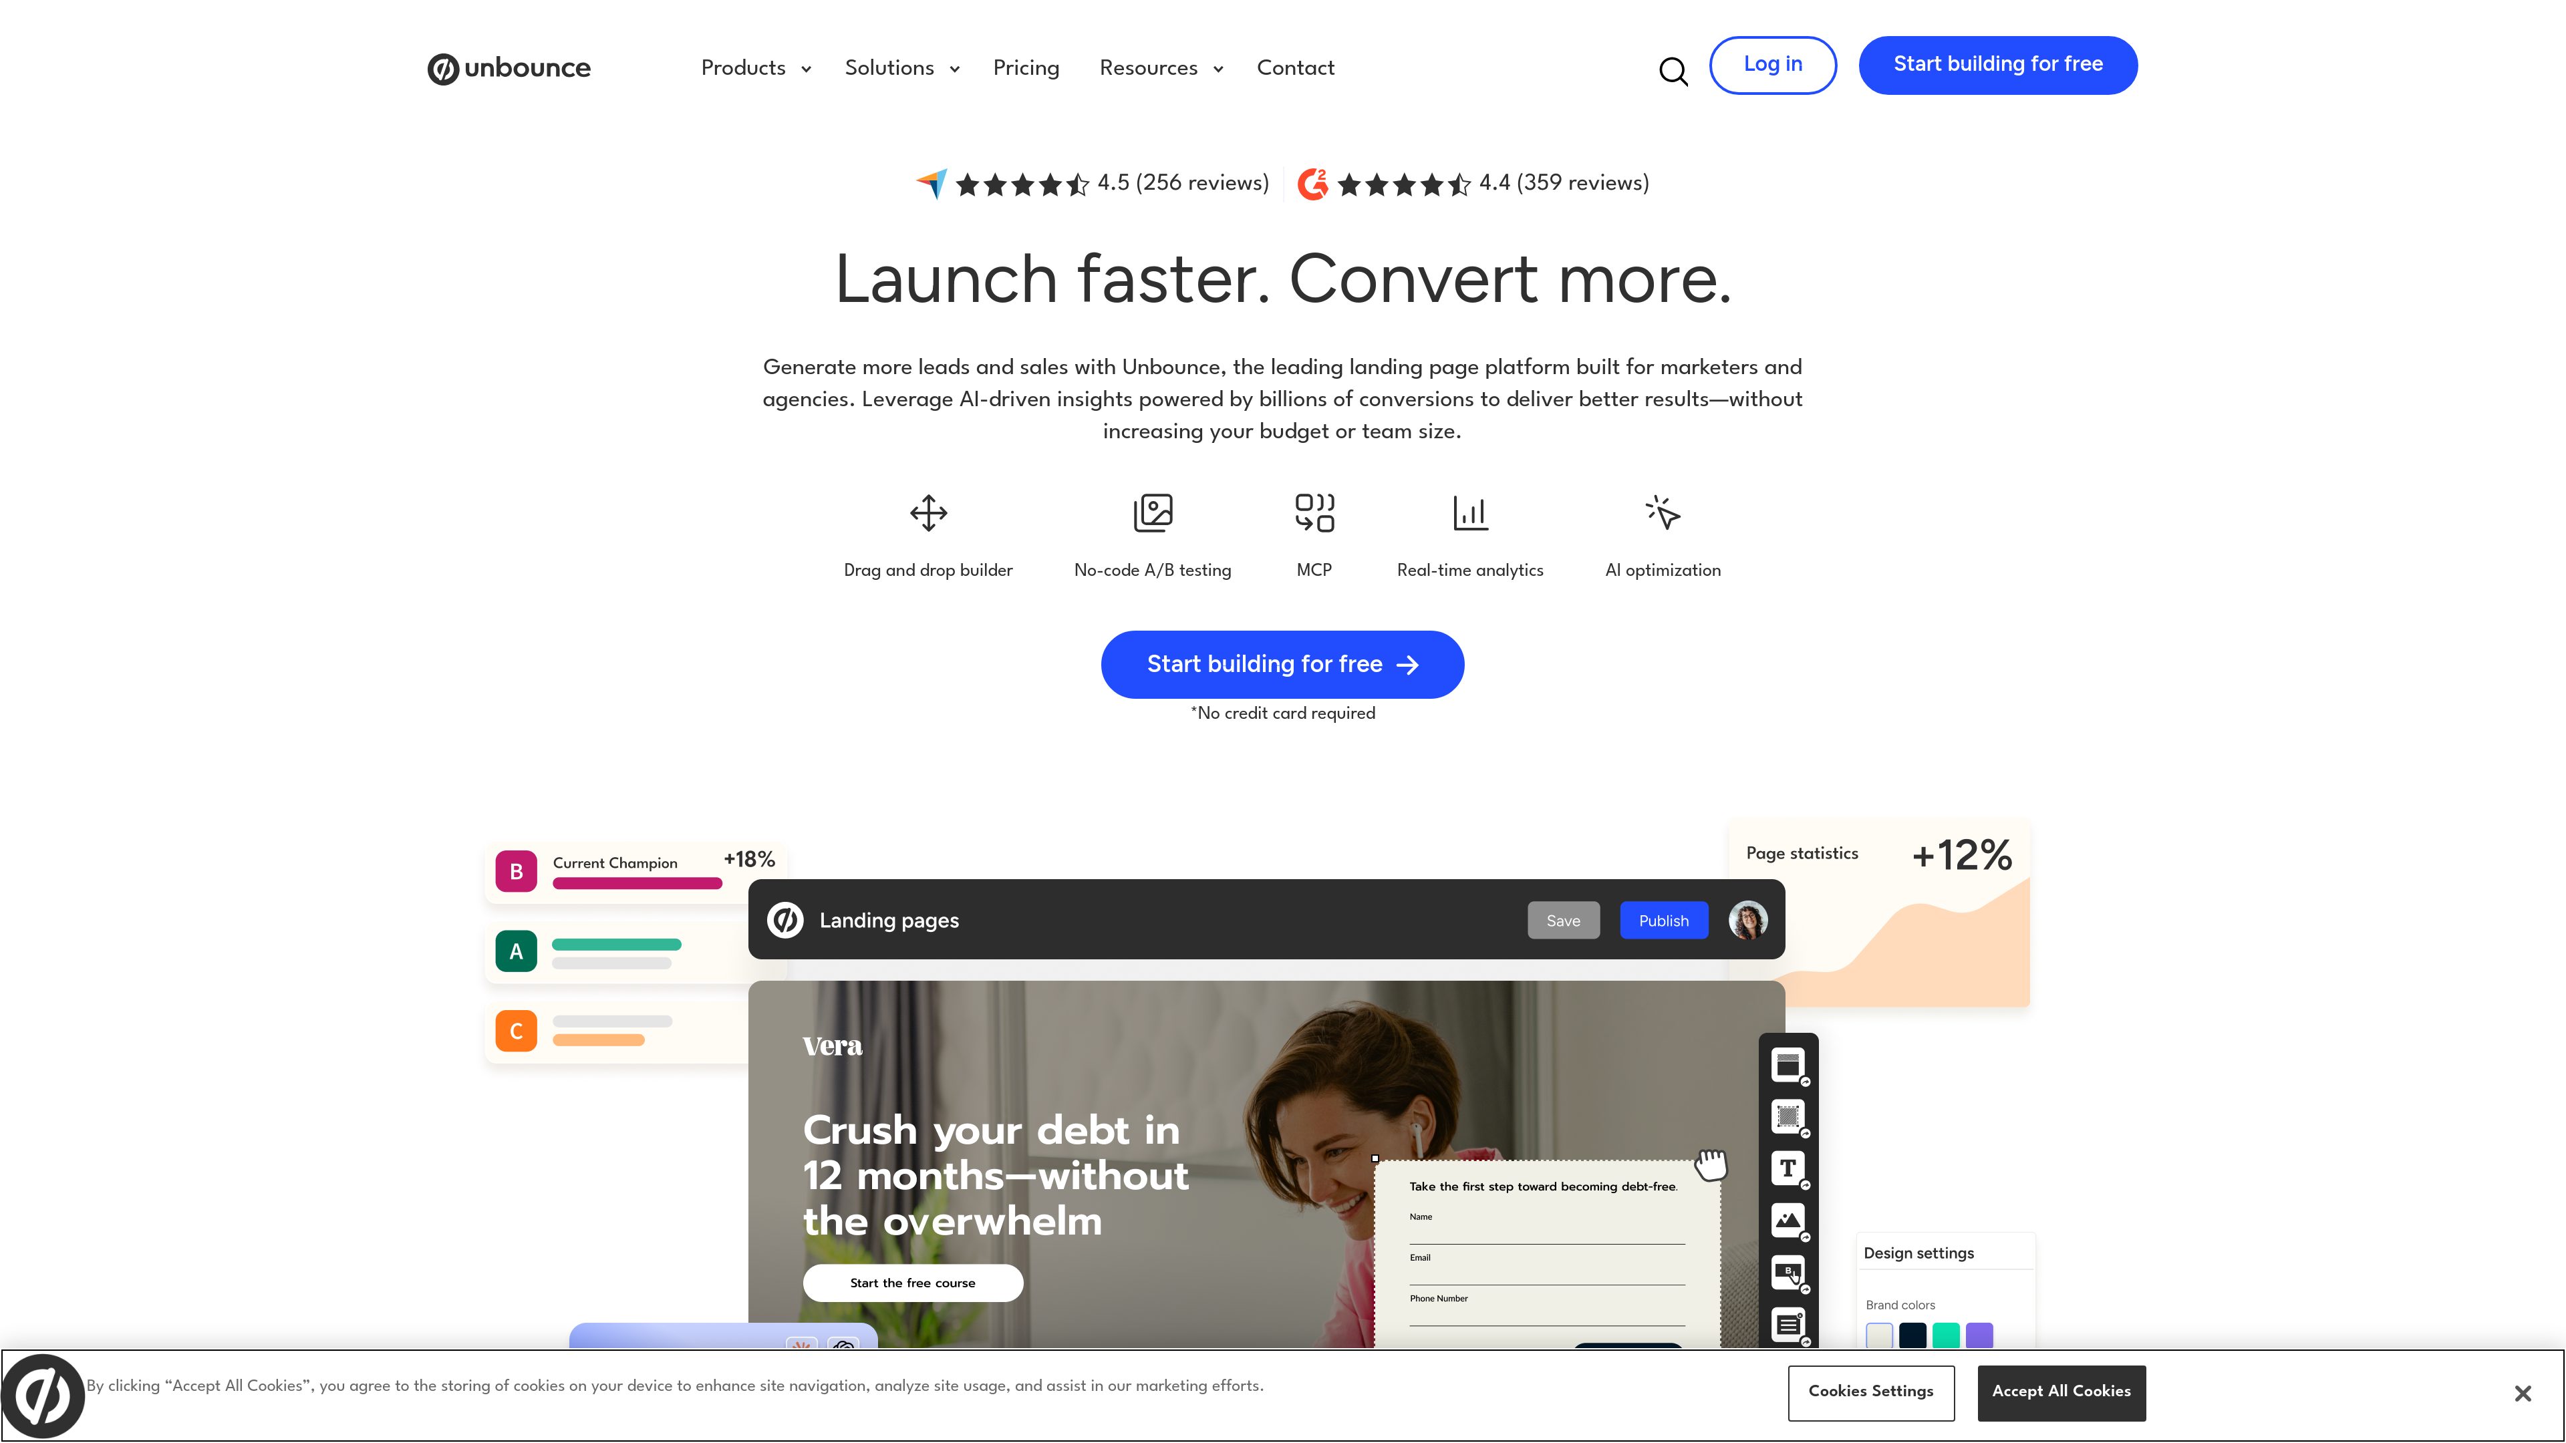2566x1443 pixels.
Task: Pick the purple brand color swatch
Action: (x=1979, y=1335)
